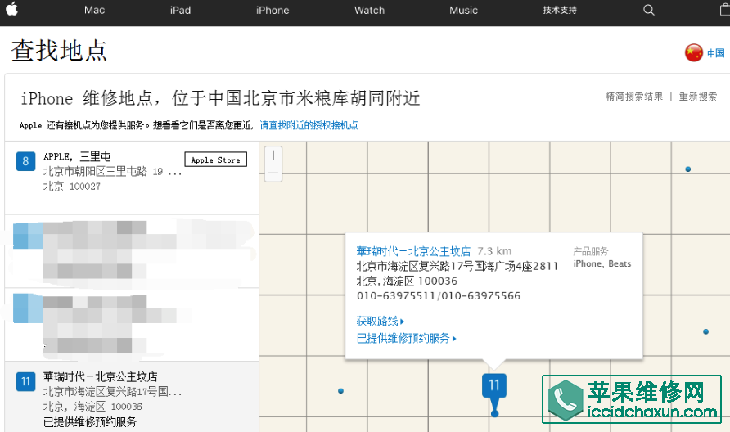Open the Watch menu
The height and width of the screenshot is (432, 730).
click(370, 11)
